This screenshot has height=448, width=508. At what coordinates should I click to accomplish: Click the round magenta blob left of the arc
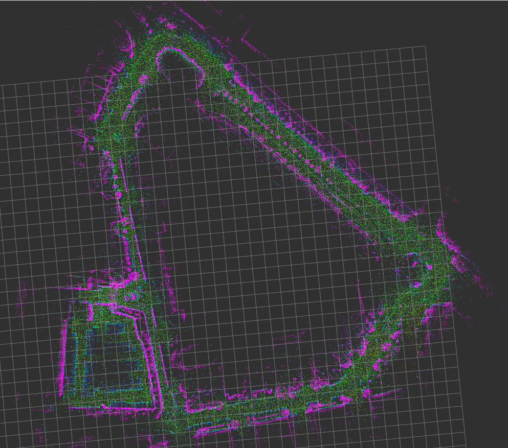coord(143,79)
